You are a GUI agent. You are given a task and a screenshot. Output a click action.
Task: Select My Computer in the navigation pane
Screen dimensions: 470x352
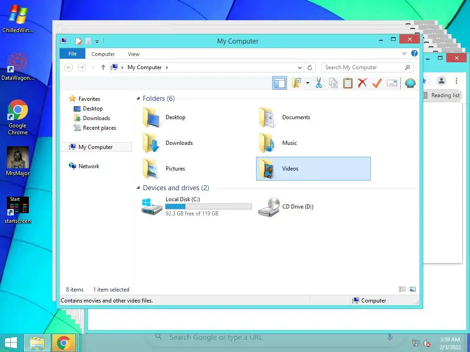pyautogui.click(x=96, y=147)
